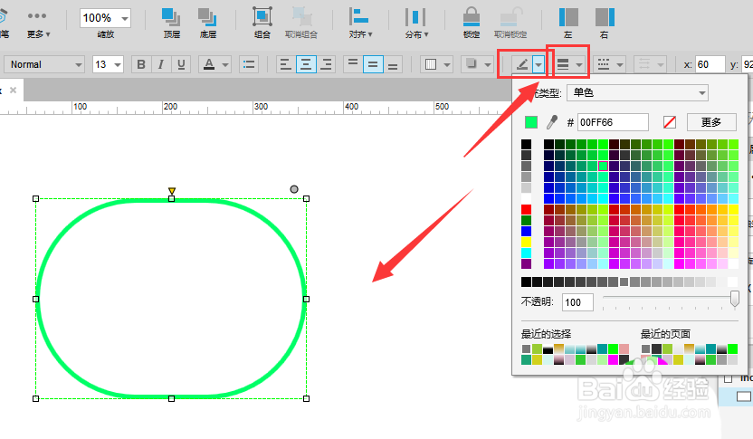Screen dimensions: 753x439
Task: Toggle Italic formatting
Action: 161,64
